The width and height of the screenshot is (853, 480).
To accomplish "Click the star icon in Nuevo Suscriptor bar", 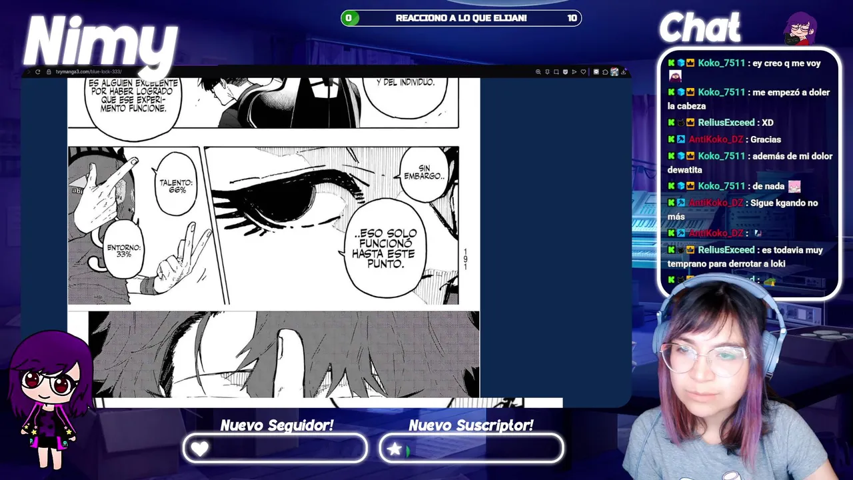I will coord(395,449).
